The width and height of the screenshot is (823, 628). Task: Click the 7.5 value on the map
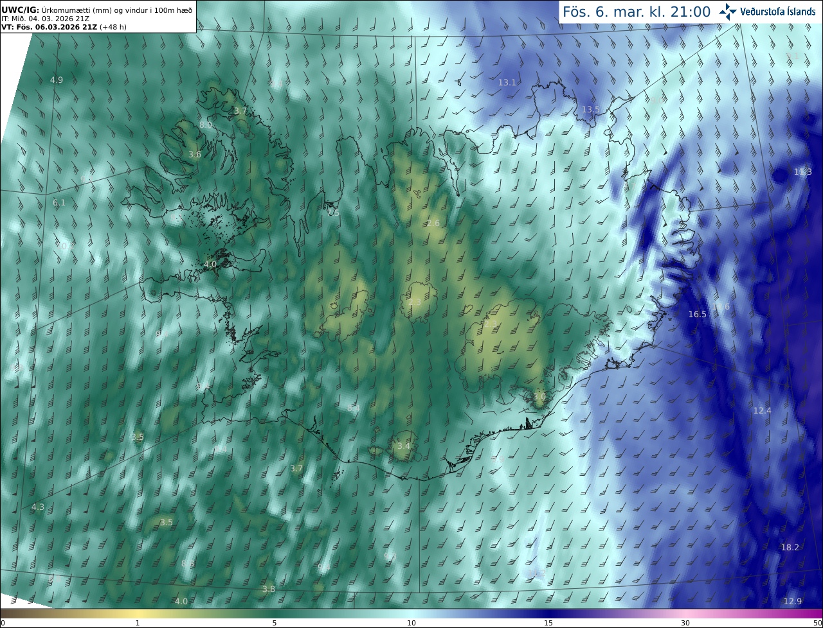(333, 213)
